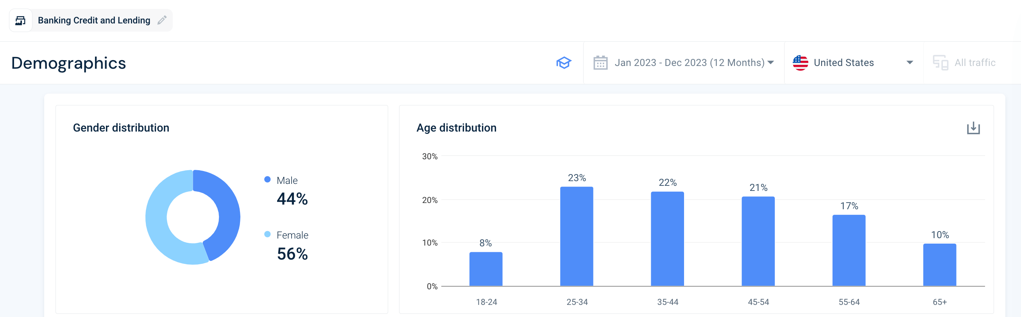Click the 8% label above 18-24 bar
This screenshot has width=1021, height=317.
click(x=485, y=242)
